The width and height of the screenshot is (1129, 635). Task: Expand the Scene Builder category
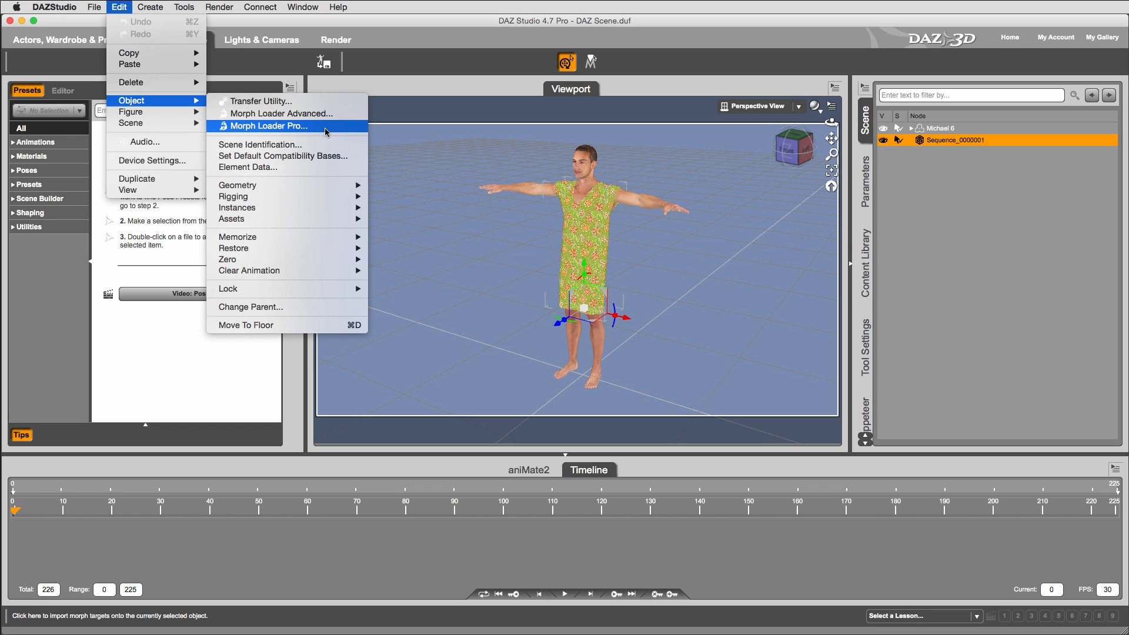(x=13, y=199)
